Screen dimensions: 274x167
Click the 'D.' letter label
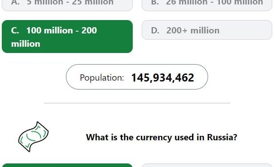[155, 31]
